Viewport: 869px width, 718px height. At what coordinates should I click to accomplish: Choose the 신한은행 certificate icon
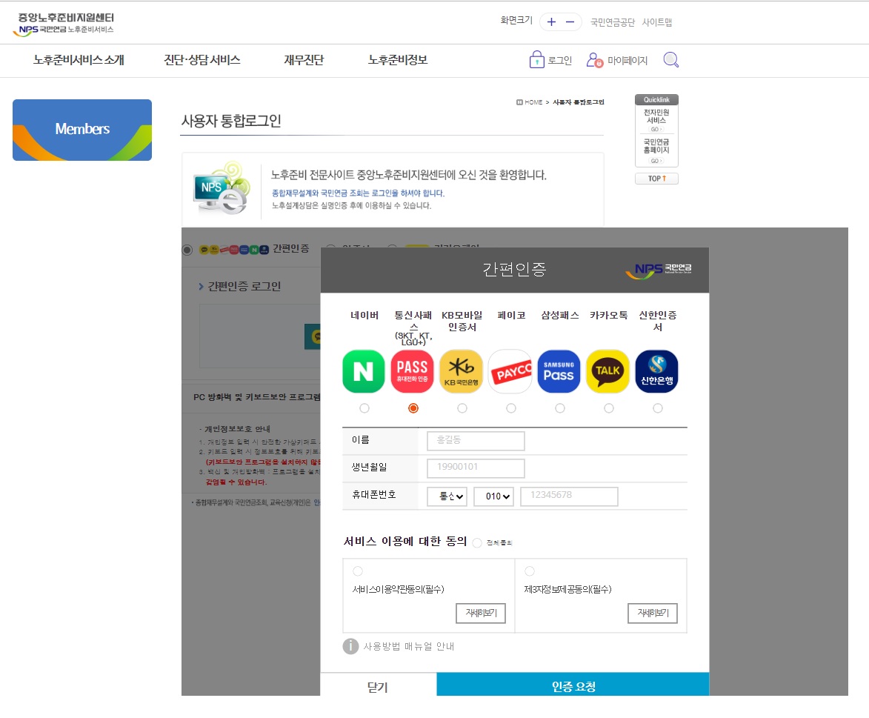(x=656, y=371)
